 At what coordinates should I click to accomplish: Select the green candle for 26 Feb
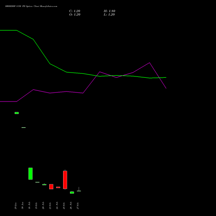(x=72, y=192)
